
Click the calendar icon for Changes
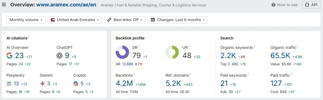[x=153, y=20]
